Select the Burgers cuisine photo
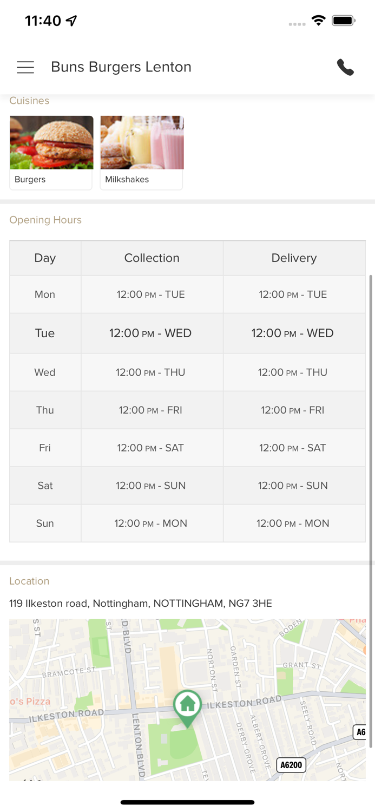The height and width of the screenshot is (812, 375). pyautogui.click(x=51, y=142)
